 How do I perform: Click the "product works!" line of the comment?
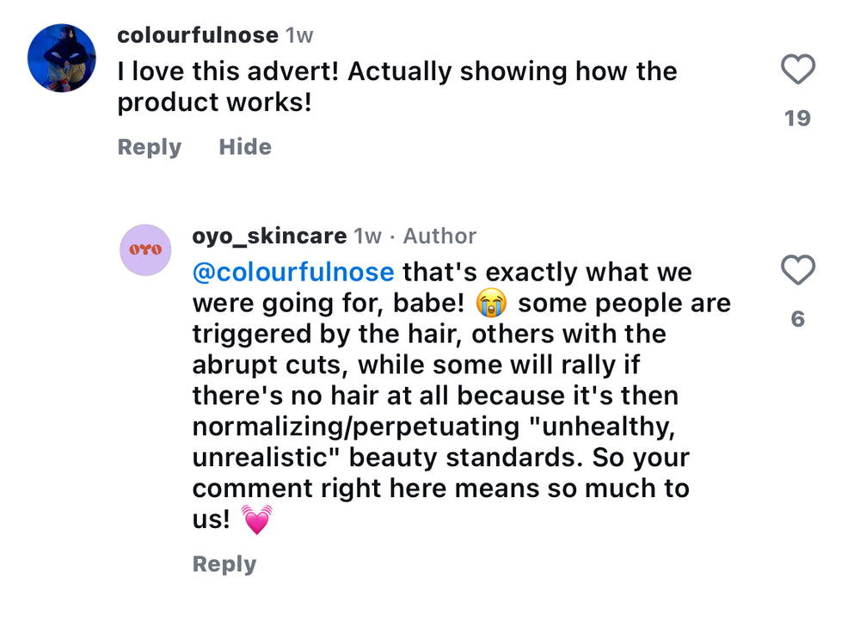(214, 102)
